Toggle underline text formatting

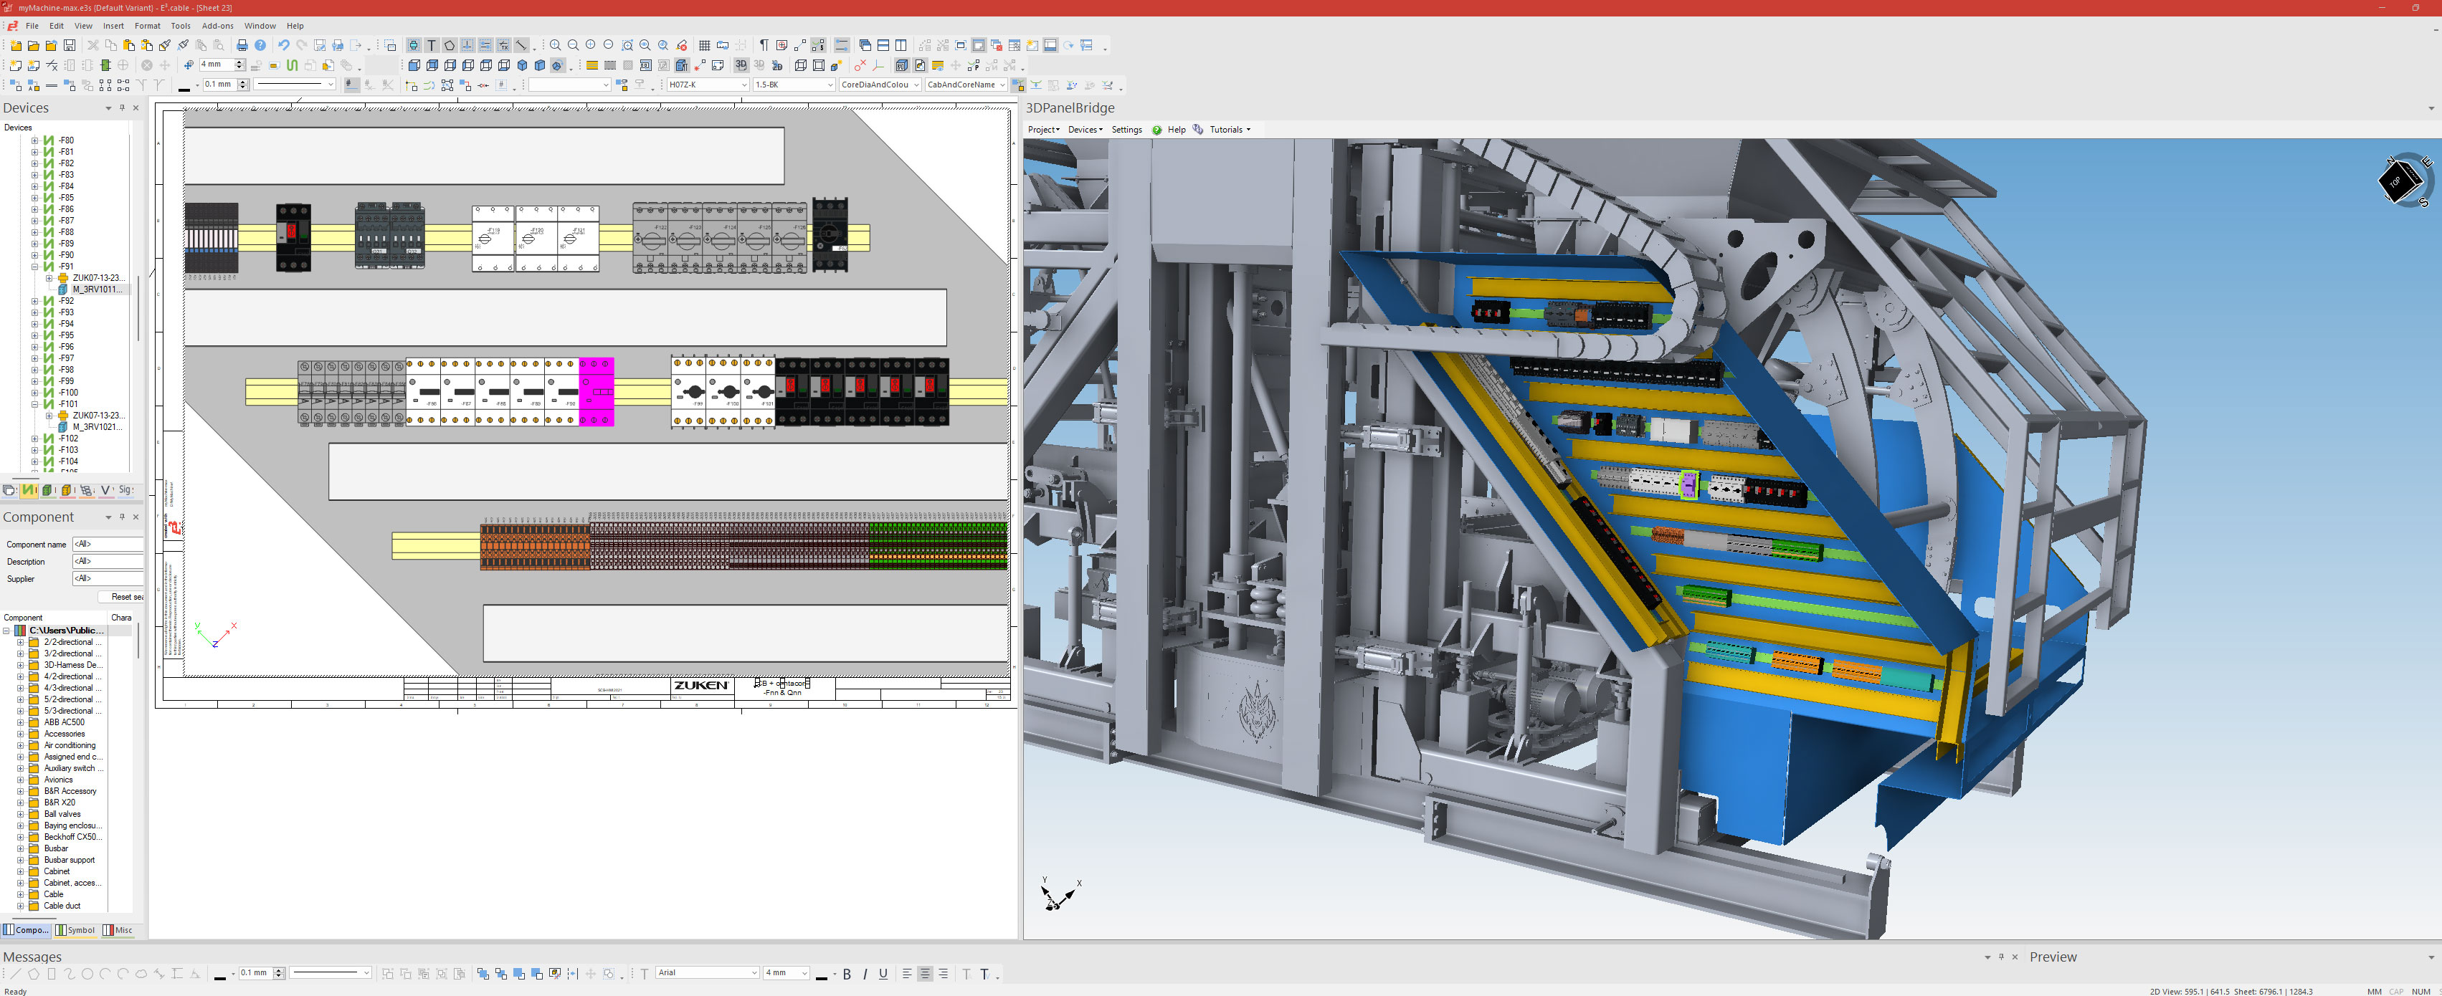point(883,973)
